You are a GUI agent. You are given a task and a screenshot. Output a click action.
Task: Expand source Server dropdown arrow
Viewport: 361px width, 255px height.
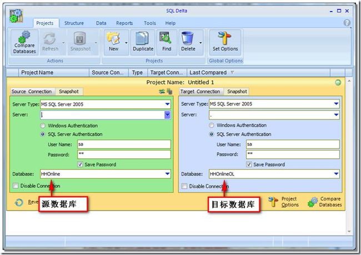(167, 114)
